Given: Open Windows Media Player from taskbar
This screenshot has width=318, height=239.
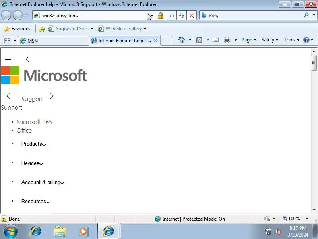Looking at the screenshot, I should pyautogui.click(x=84, y=231).
